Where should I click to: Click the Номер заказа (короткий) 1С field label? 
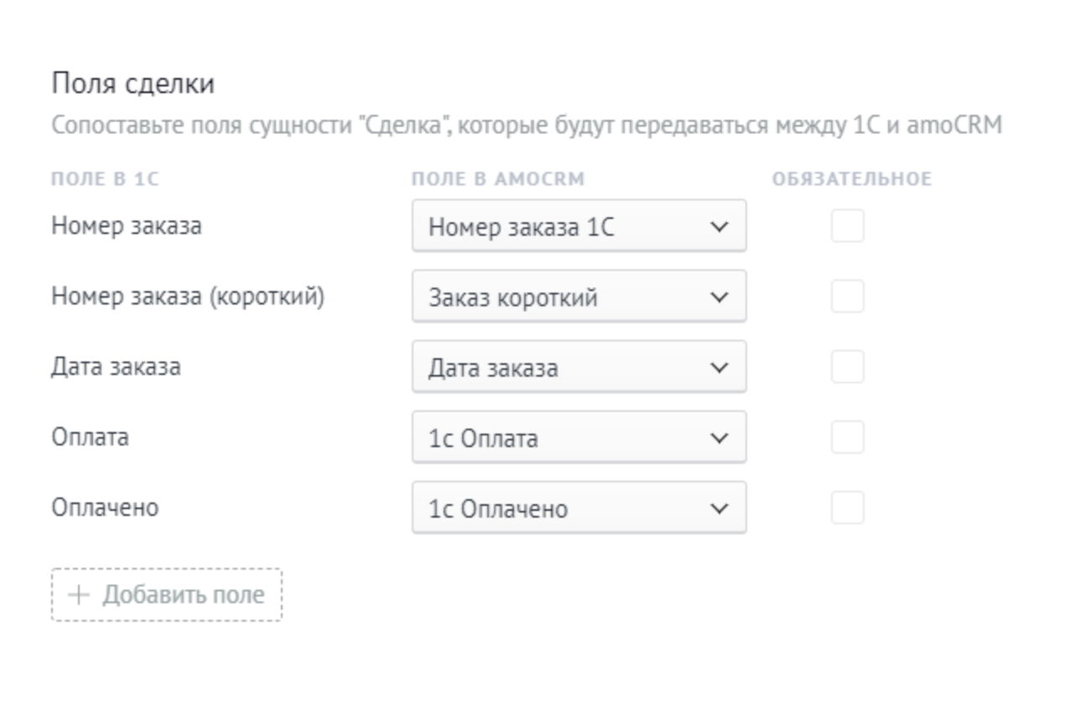click(188, 297)
